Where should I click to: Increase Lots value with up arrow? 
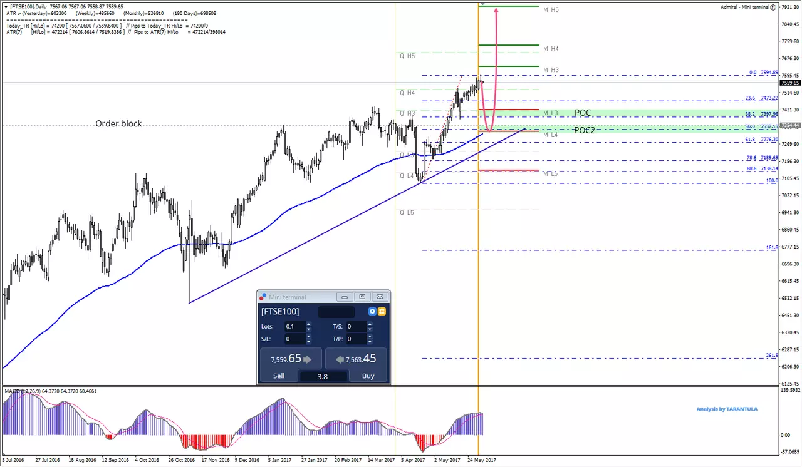coord(308,324)
